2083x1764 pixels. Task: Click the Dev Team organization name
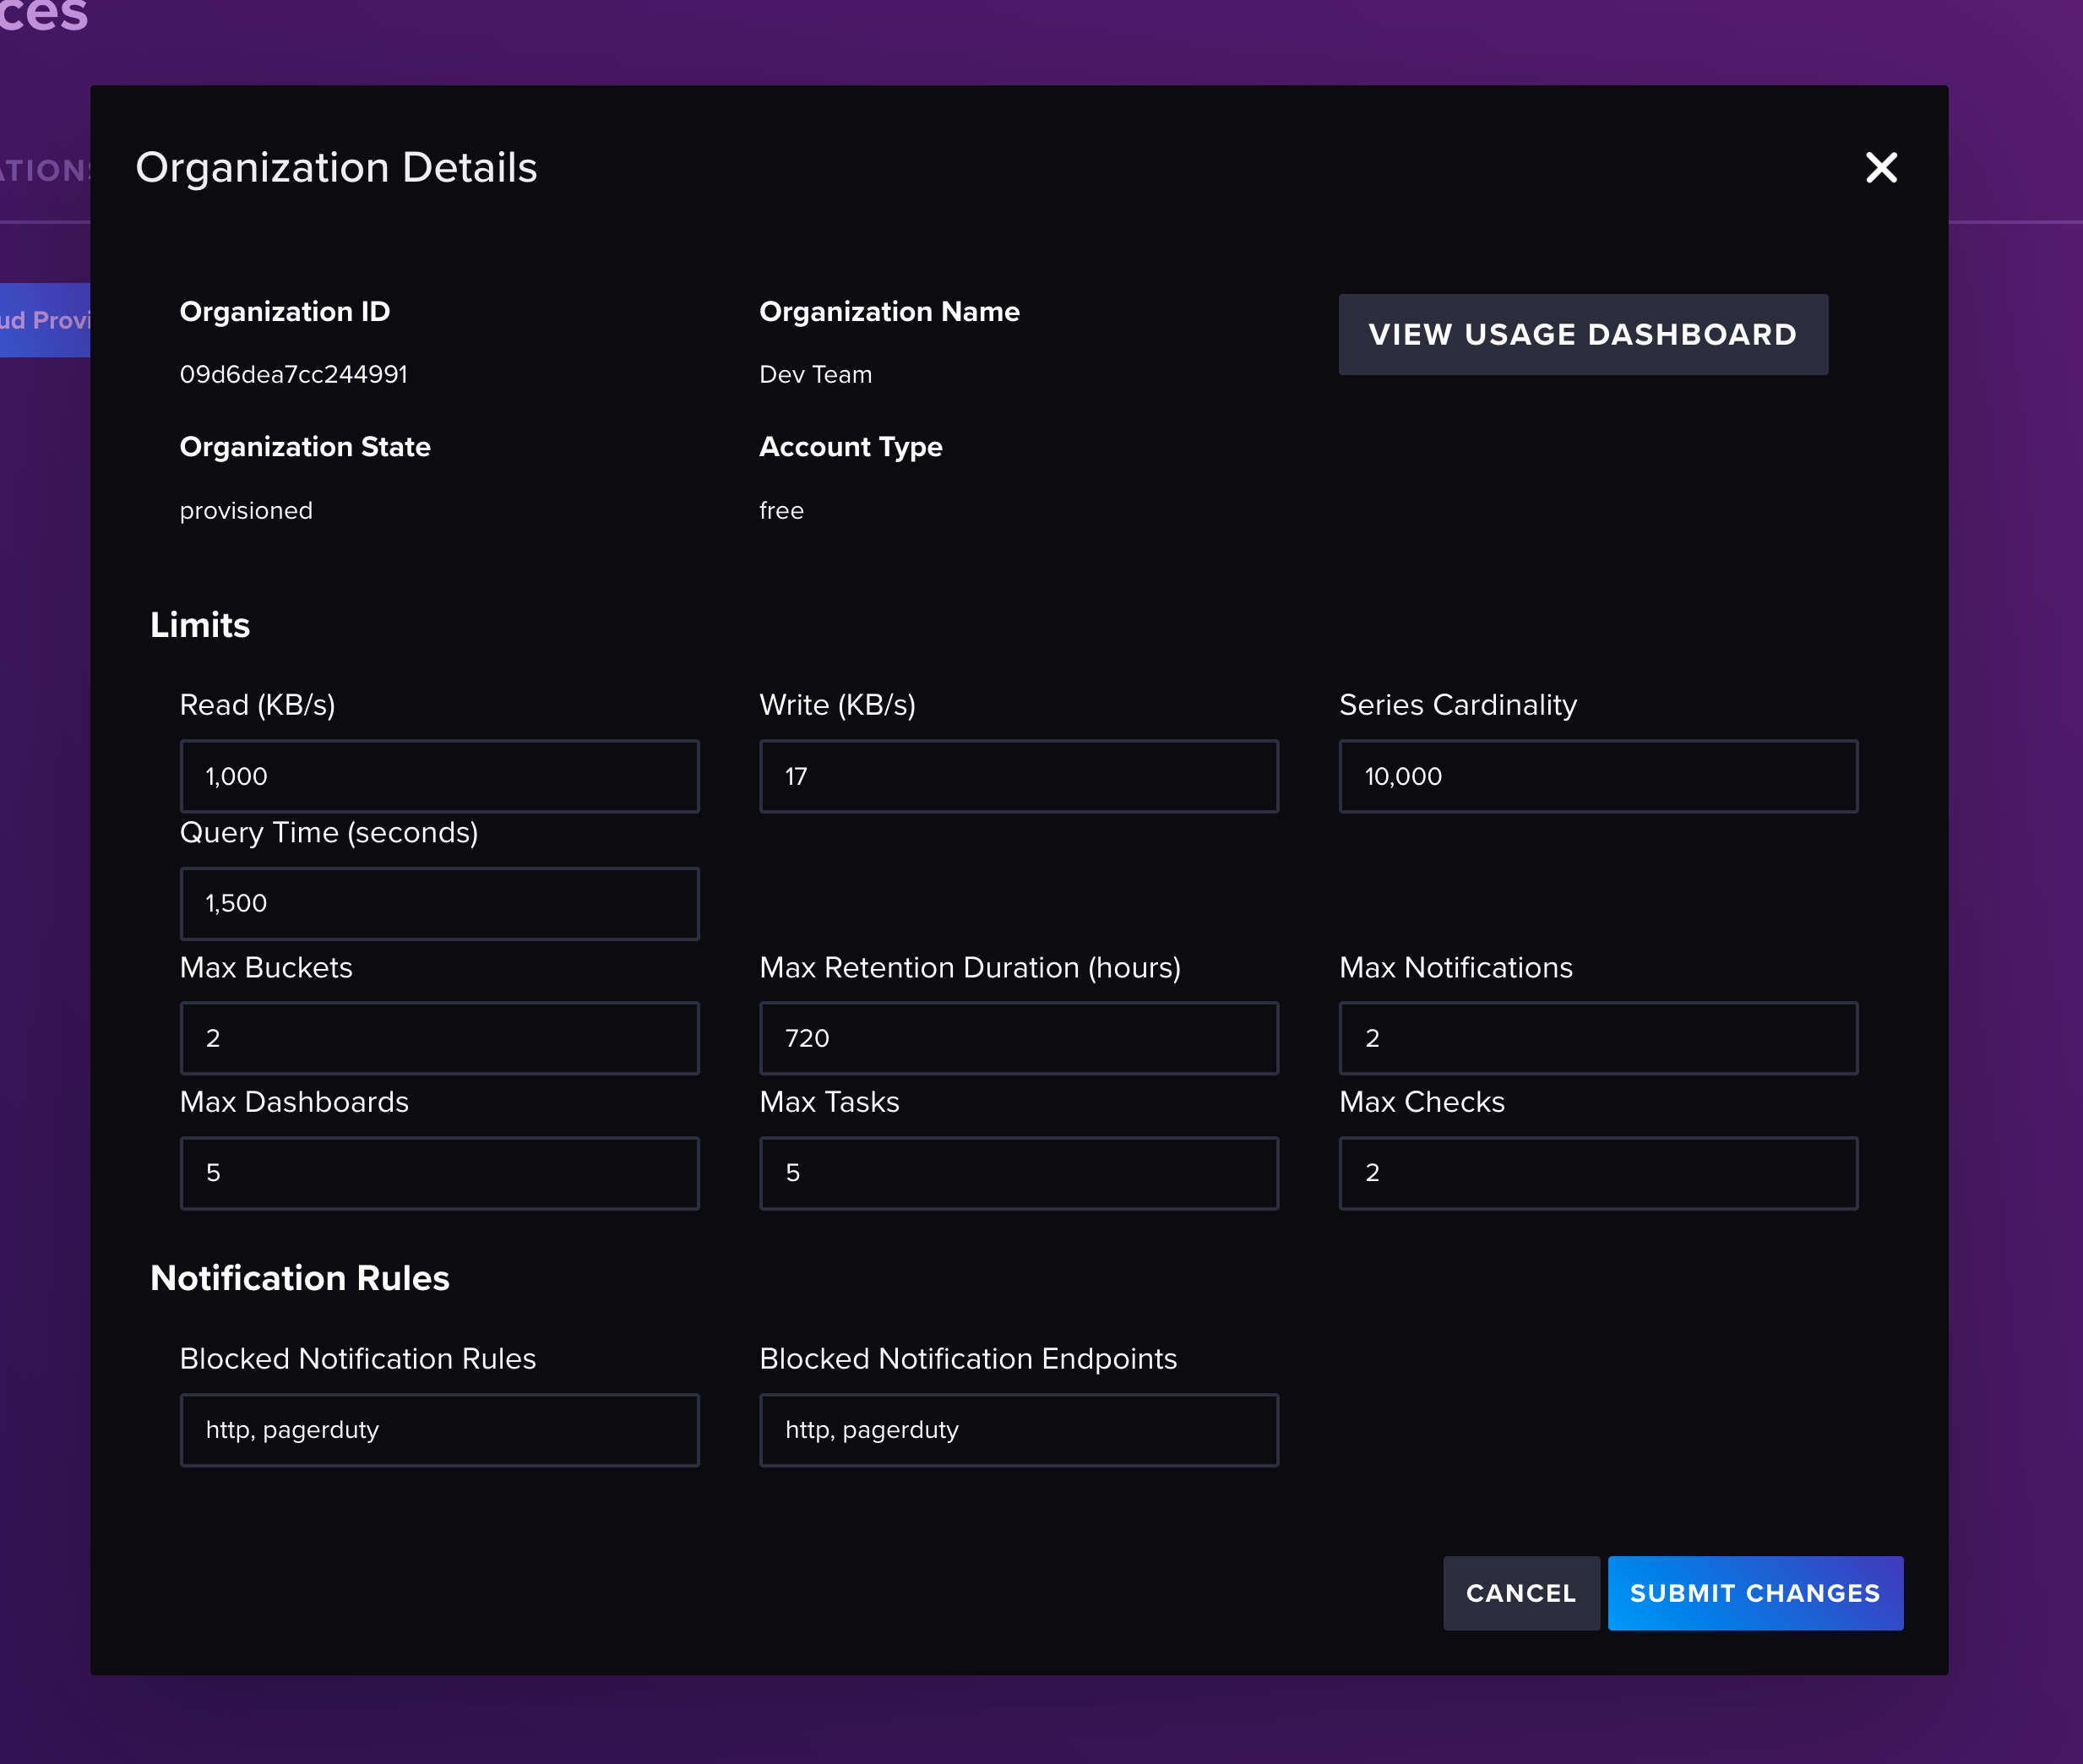tap(815, 374)
